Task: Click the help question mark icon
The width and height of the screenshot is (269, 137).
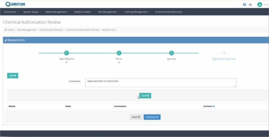Action: tap(245, 4)
